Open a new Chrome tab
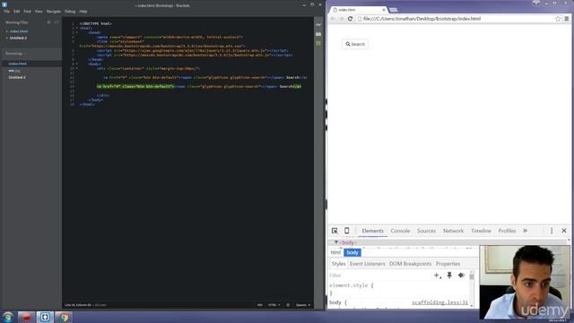 [x=393, y=10]
